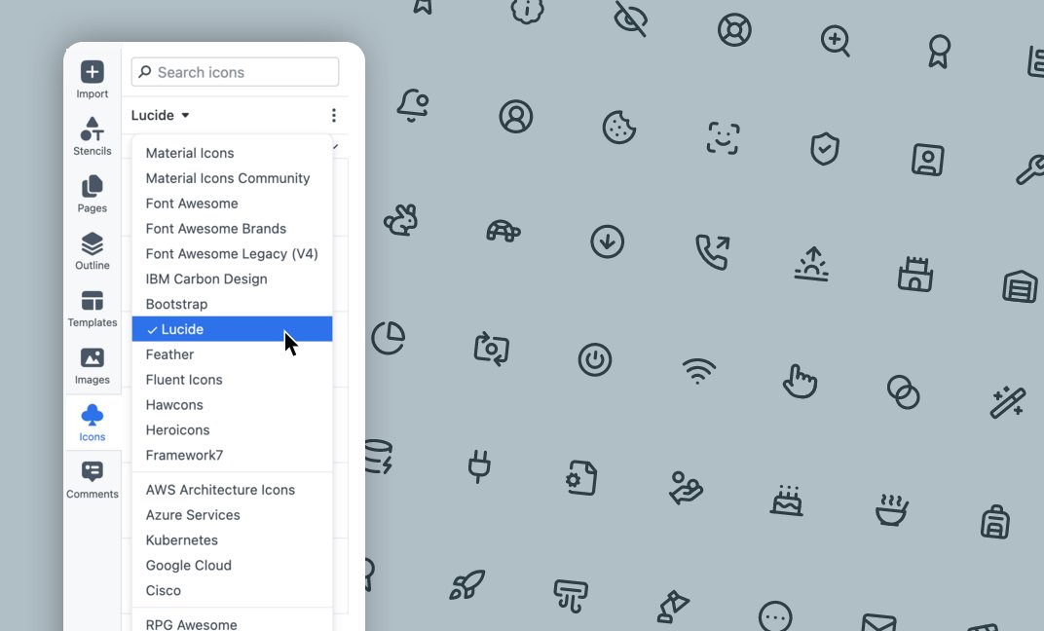Open the Templates panel
The width and height of the screenshot is (1044, 631).
(92, 308)
